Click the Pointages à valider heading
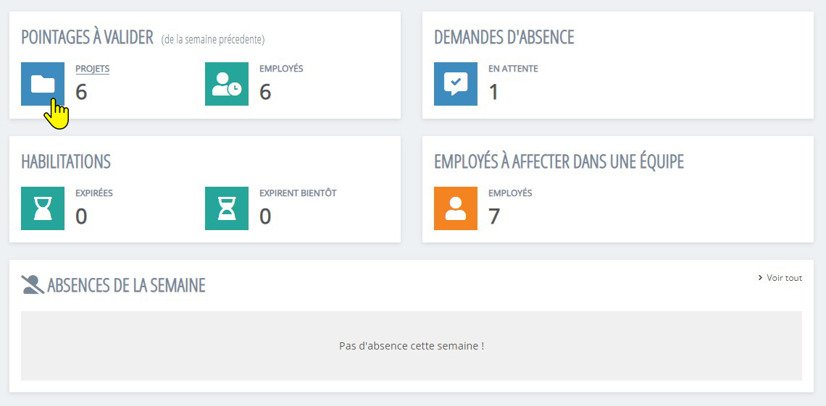The image size is (826, 406). (x=87, y=38)
